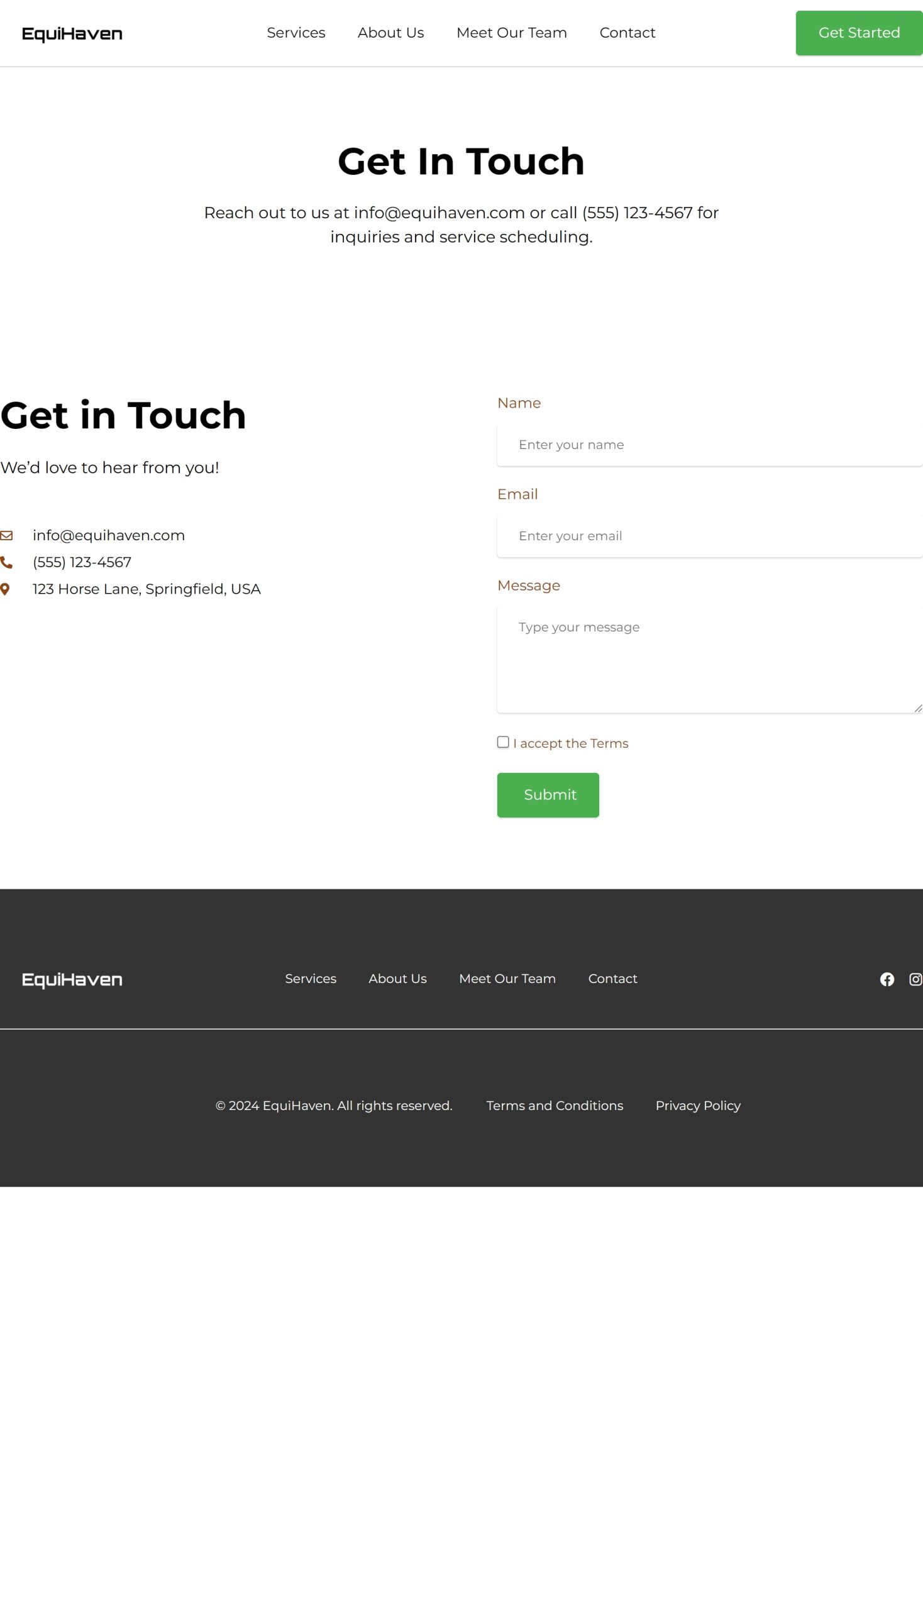The height and width of the screenshot is (1610, 923).
Task: Click the Get Started button
Action: pos(859,33)
